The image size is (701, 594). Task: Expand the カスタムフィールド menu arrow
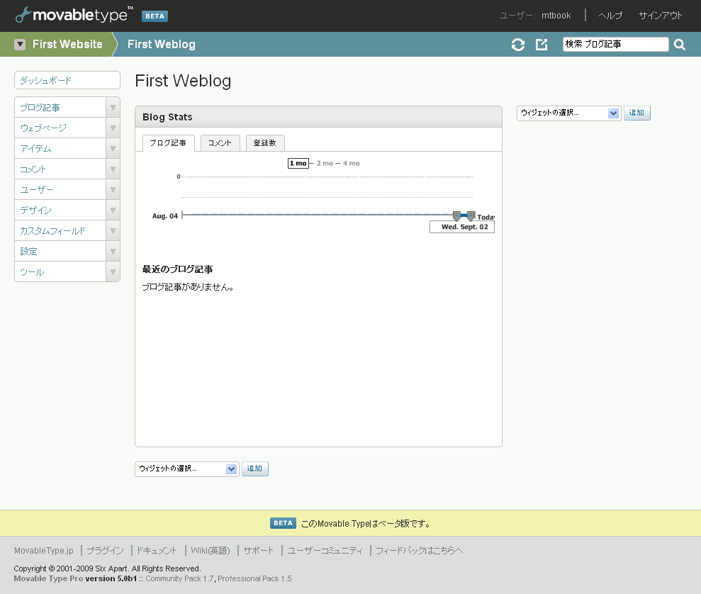point(113,230)
